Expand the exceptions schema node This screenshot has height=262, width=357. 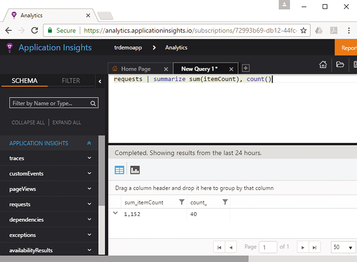click(89, 235)
